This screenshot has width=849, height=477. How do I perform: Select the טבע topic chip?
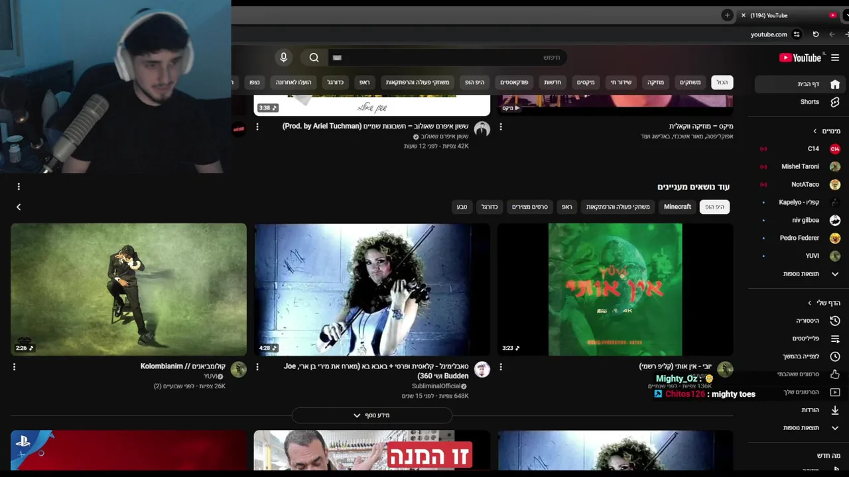click(x=462, y=207)
